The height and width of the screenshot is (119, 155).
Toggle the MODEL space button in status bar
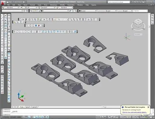point(98,117)
